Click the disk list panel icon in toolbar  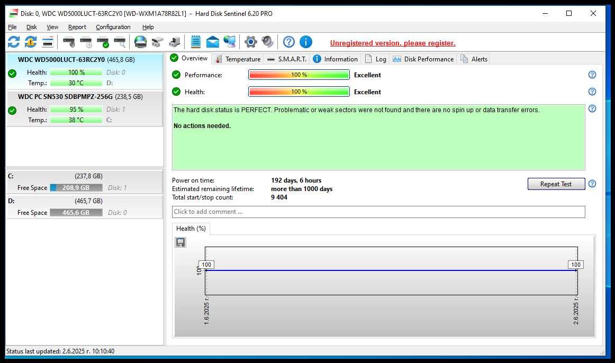point(48,42)
